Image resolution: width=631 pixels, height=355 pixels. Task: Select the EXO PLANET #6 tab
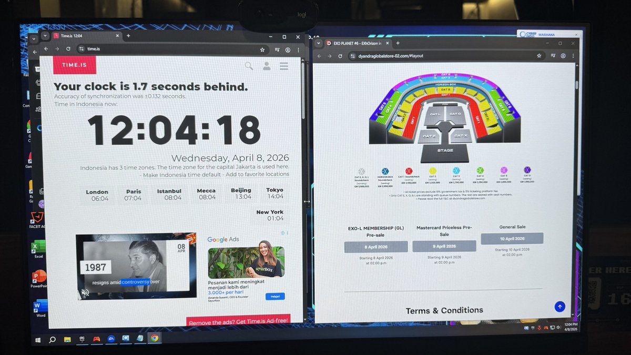[358, 43]
